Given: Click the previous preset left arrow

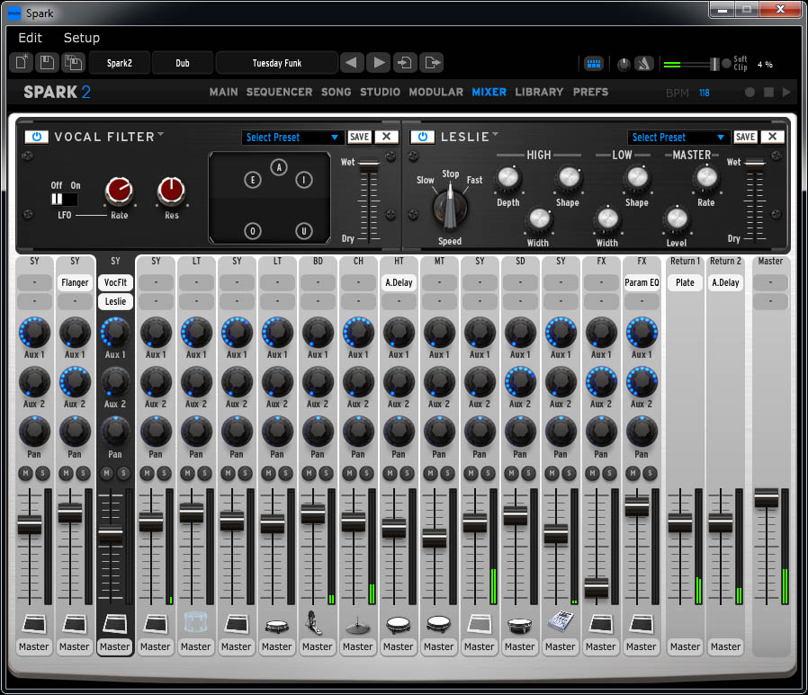Looking at the screenshot, I should pos(353,63).
